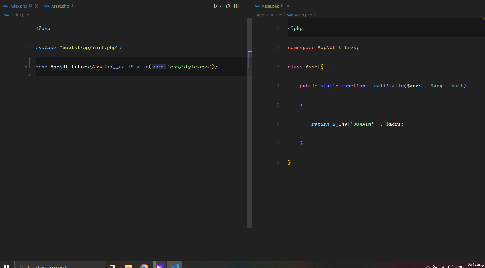Open the taskbar clock showing 07:45
The height and width of the screenshot is (268, 485).
coord(476,265)
